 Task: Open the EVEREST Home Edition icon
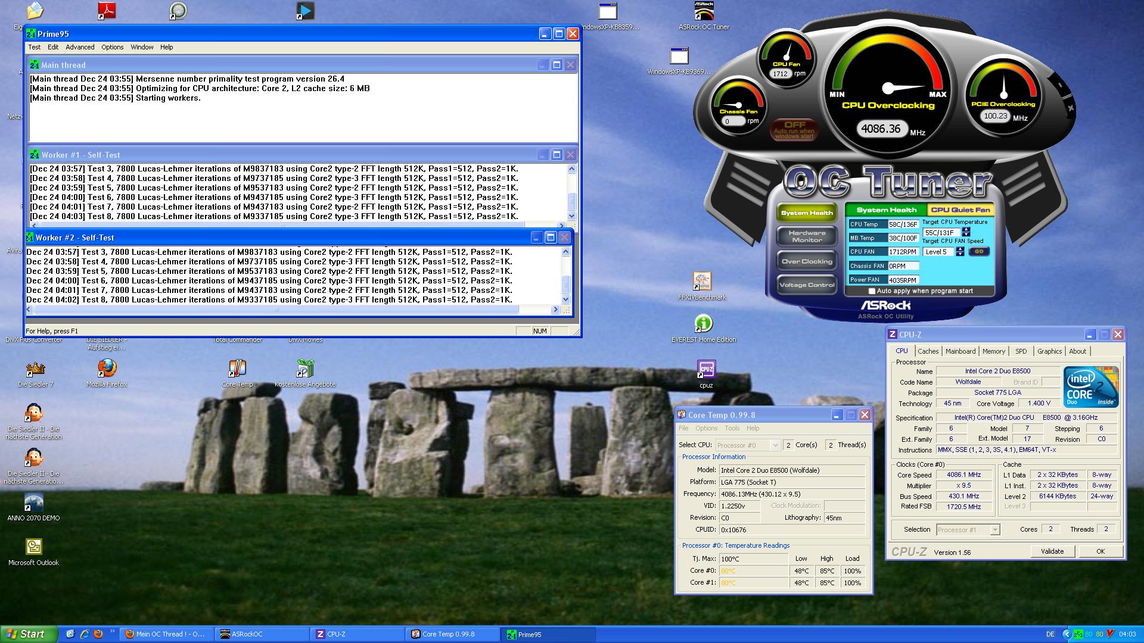[704, 324]
